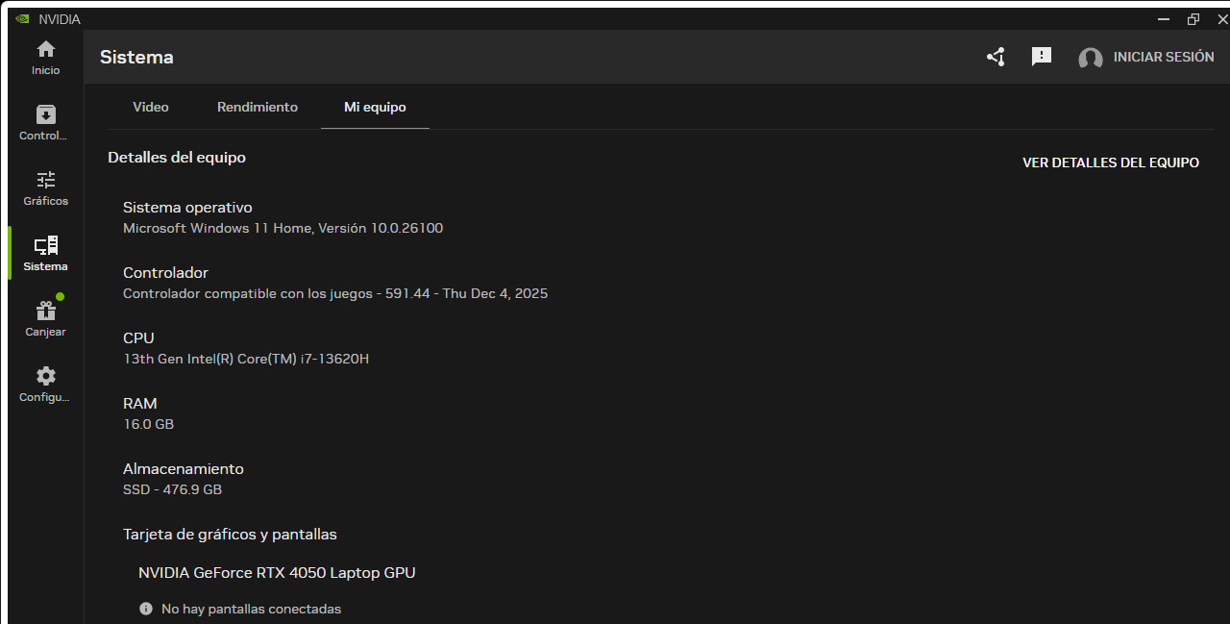
Task: Open the Controladores section in sidebar
Action: (45, 115)
